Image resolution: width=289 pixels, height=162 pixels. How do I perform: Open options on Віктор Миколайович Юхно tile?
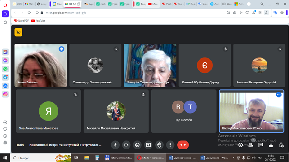pos(279,95)
